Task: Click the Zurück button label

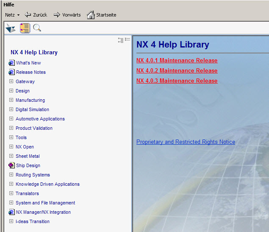Action: coord(40,15)
